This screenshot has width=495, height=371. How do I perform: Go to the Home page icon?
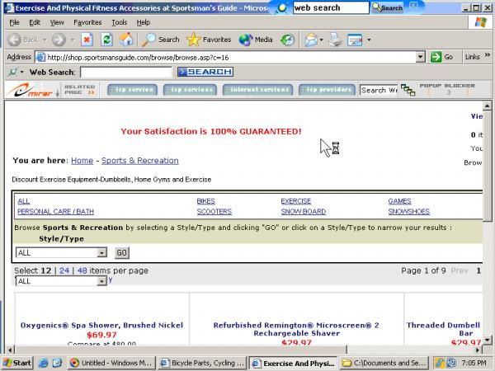[126, 40]
